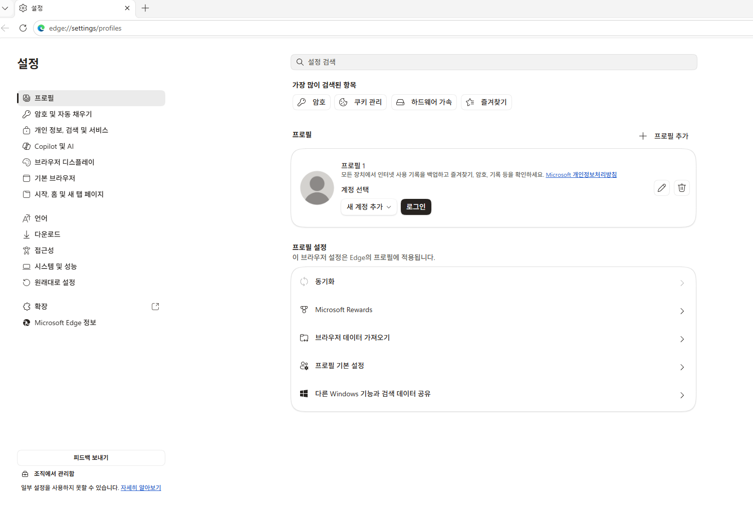Image resolution: width=753 pixels, height=511 pixels.
Task: Open 시작, 홈 및 새 탭 페이지 in the sidebar
Action: [91, 194]
